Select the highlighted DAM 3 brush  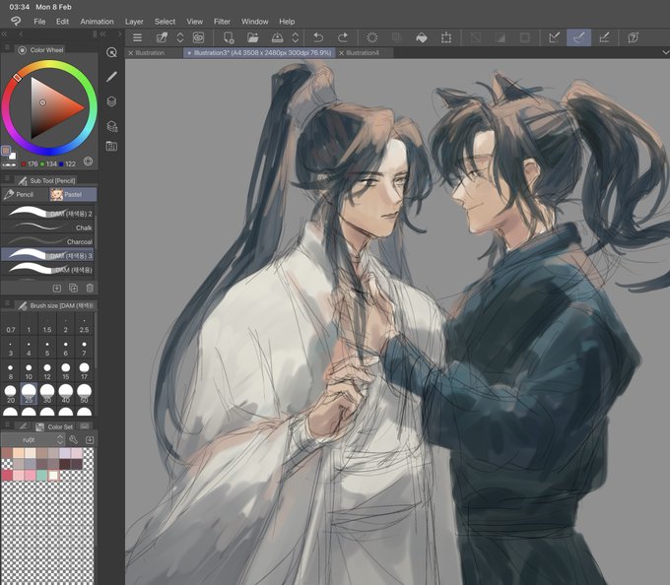pos(47,255)
